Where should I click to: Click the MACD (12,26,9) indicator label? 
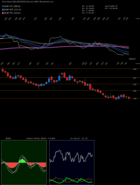(29, 138)
